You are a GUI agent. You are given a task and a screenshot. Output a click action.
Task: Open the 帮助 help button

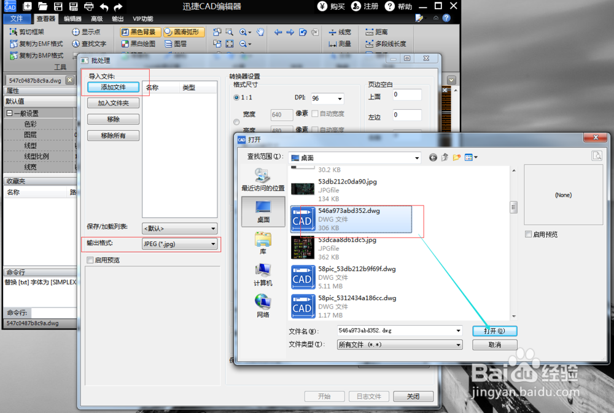pyautogui.click(x=398, y=6)
